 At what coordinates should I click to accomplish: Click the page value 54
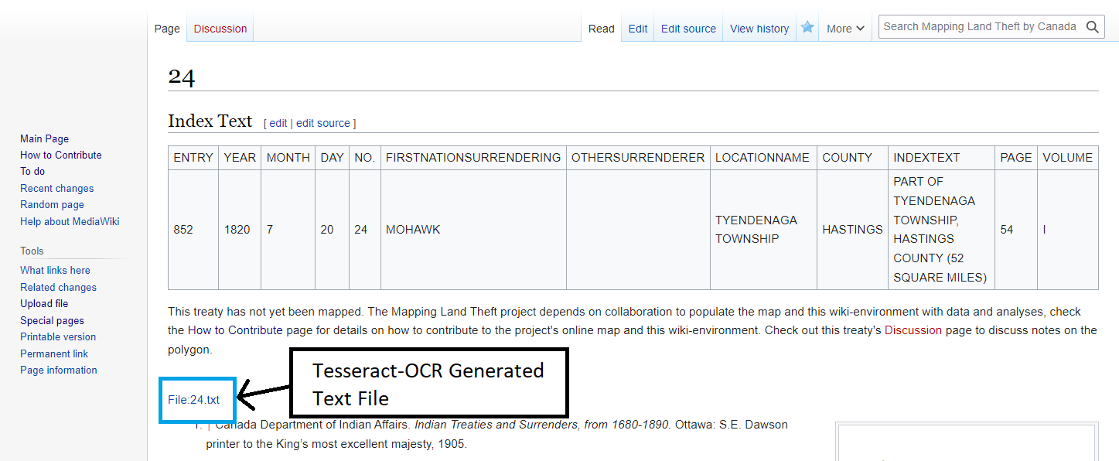(1007, 230)
